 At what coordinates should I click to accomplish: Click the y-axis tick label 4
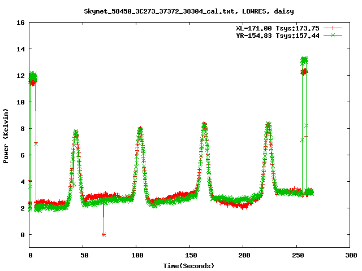(23, 182)
